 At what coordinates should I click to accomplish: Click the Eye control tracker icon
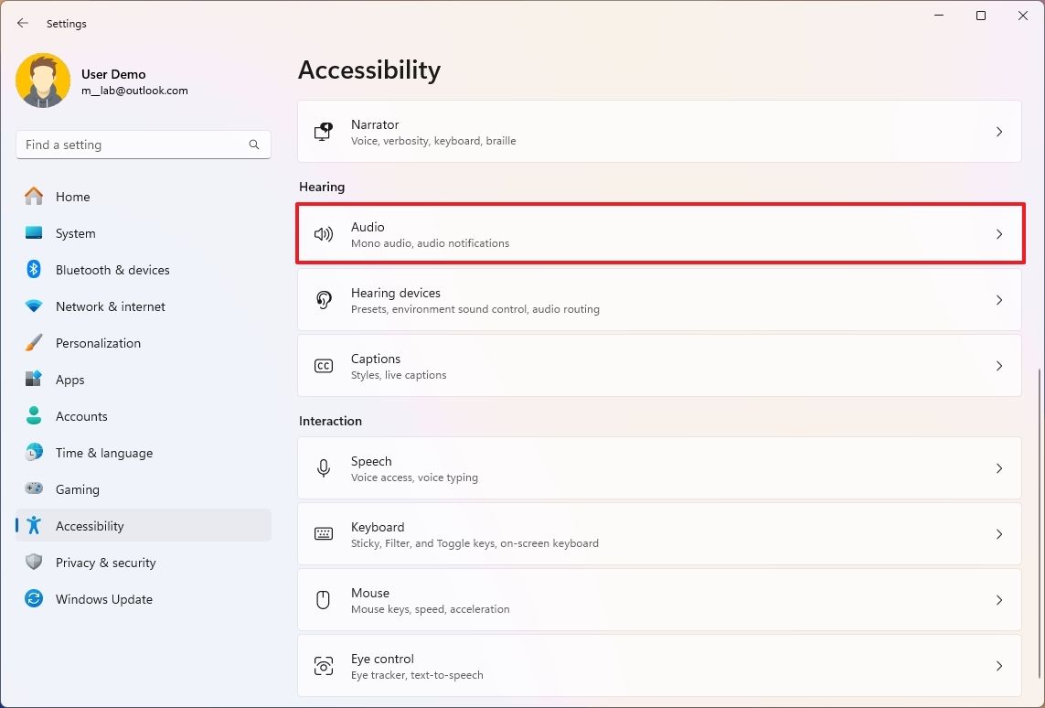tap(324, 665)
